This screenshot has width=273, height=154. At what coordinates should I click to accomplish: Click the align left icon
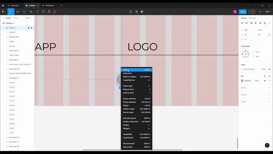242,23
